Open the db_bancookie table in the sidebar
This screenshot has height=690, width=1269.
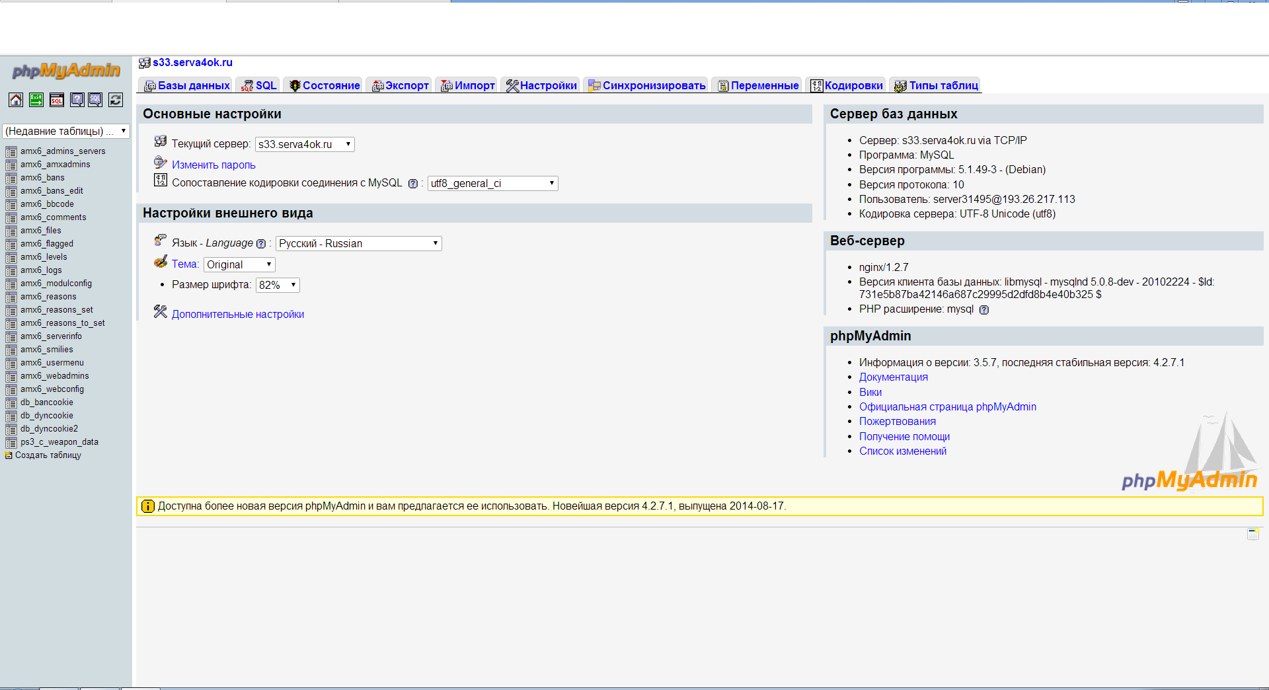click(x=47, y=402)
